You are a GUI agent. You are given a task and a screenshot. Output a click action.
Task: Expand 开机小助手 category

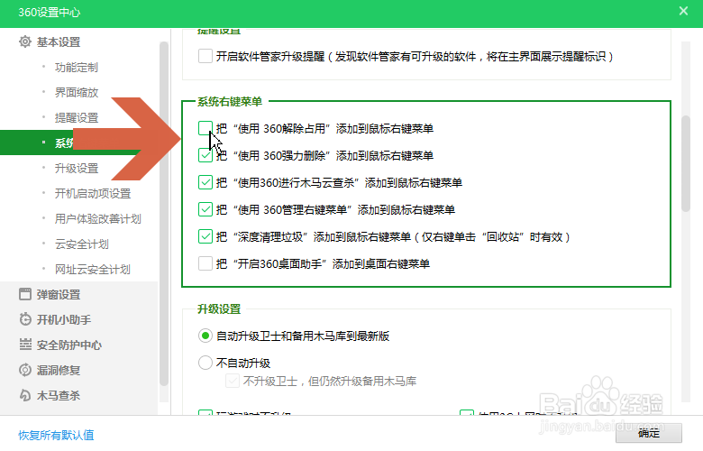point(64,319)
